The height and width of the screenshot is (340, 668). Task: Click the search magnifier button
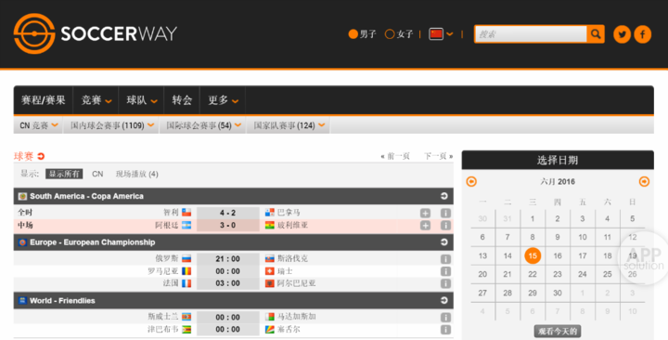pos(596,33)
